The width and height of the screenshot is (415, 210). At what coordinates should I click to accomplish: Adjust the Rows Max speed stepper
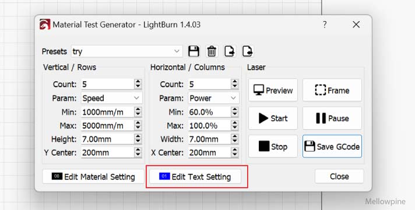point(138,125)
